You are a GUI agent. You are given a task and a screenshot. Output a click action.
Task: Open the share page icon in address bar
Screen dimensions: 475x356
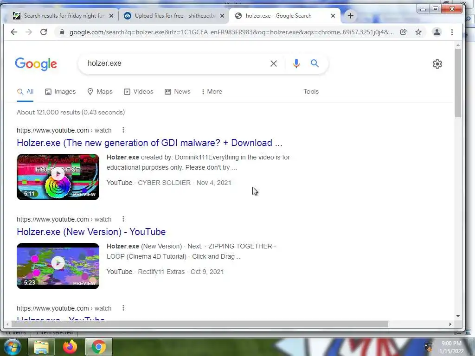click(x=403, y=32)
